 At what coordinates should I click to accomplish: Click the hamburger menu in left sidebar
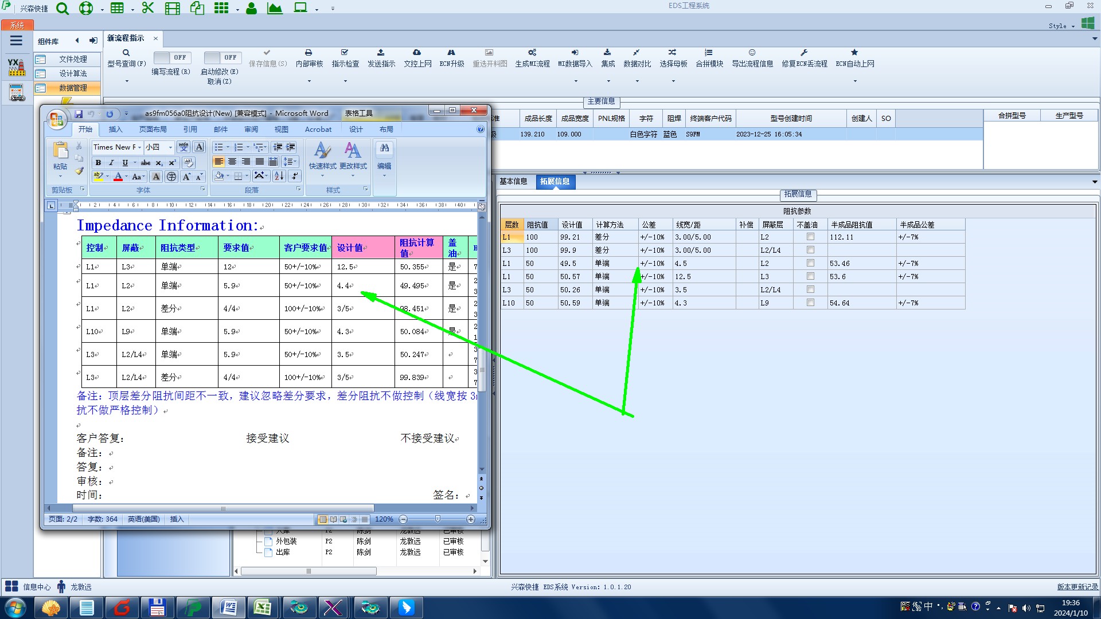point(16,41)
